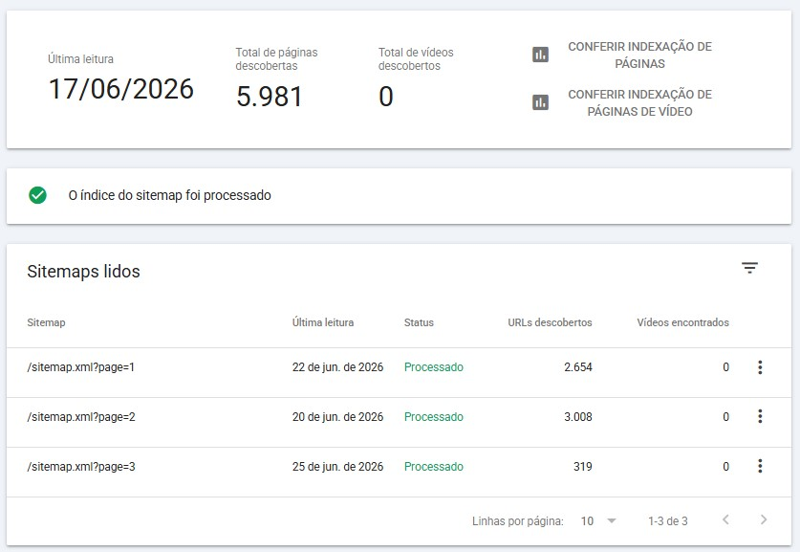The height and width of the screenshot is (552, 800).
Task: Select the /sitemap.xml?page=3 row
Action: click(399, 472)
